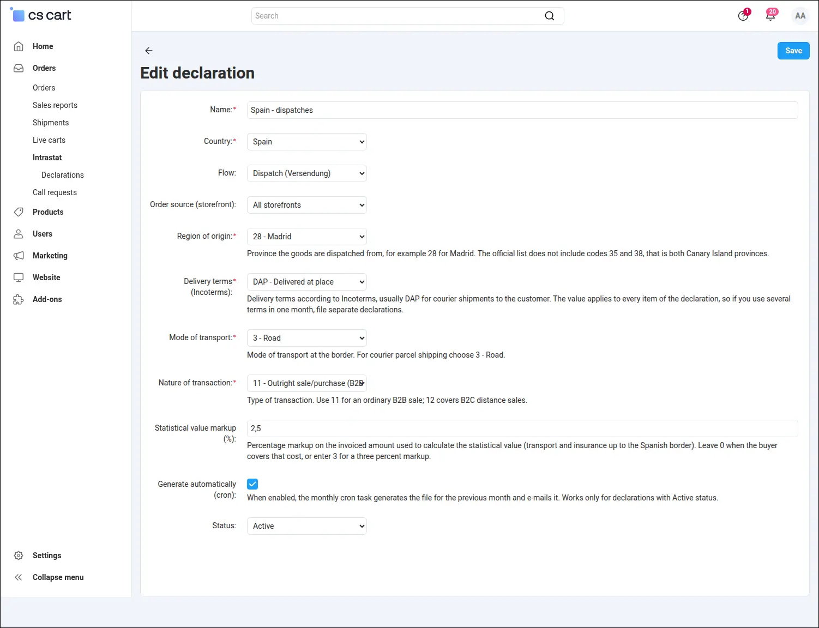Screen dimensions: 819x628
Task: Click the Add-ons puzzle icon
Action: pyautogui.click(x=19, y=299)
